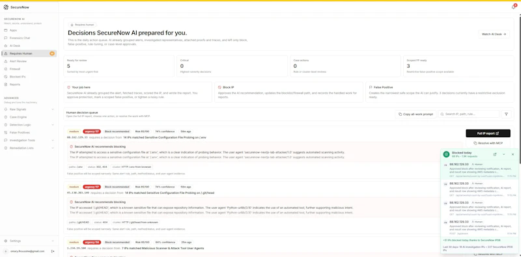
Task: Expand the Settings menu chevron
Action: [x=53, y=241]
